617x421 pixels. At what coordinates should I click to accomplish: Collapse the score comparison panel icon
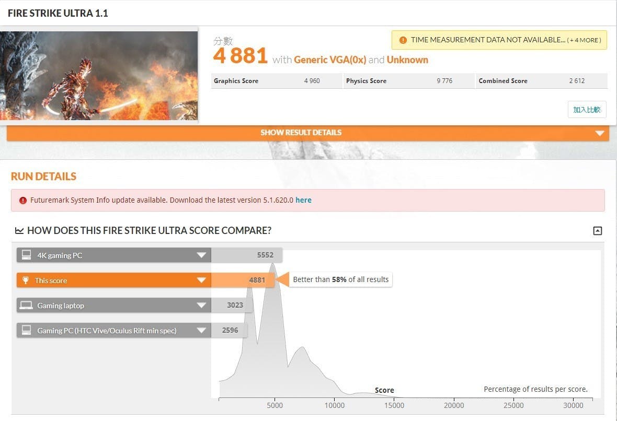tap(597, 231)
